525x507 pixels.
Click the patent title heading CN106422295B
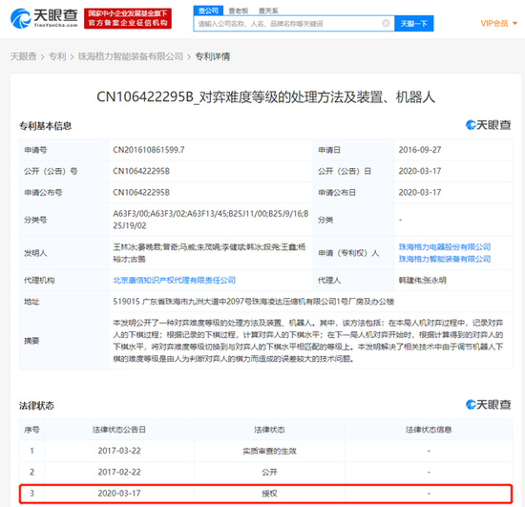pos(265,97)
